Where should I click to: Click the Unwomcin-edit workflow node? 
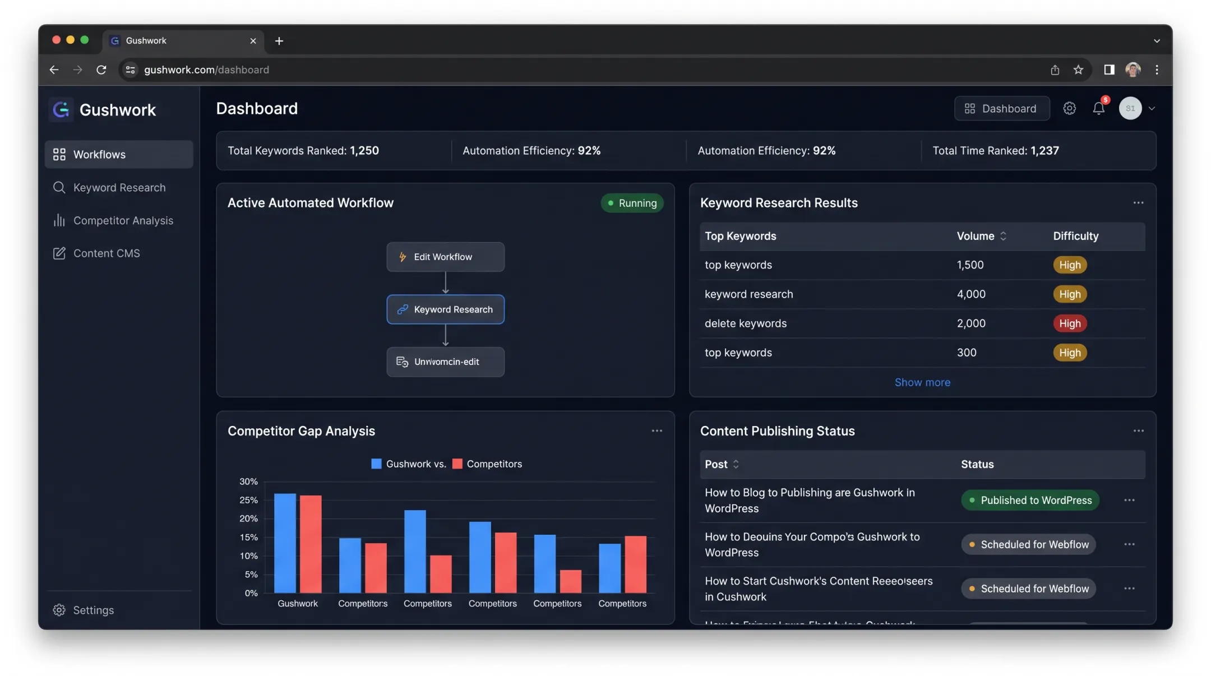(445, 362)
